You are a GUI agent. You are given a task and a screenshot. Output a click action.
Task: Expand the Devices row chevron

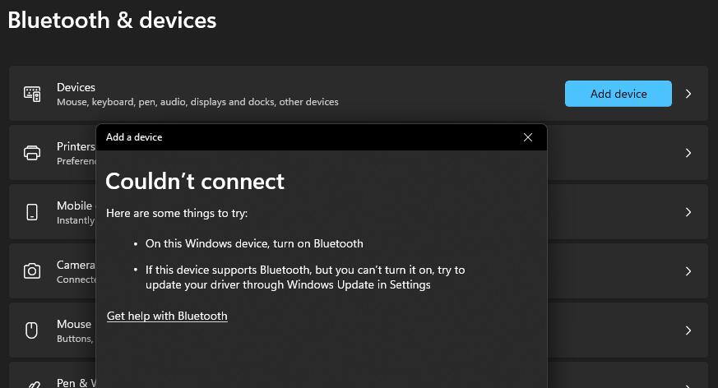[688, 94]
